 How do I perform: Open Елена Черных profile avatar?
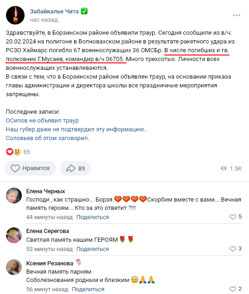[14, 196]
